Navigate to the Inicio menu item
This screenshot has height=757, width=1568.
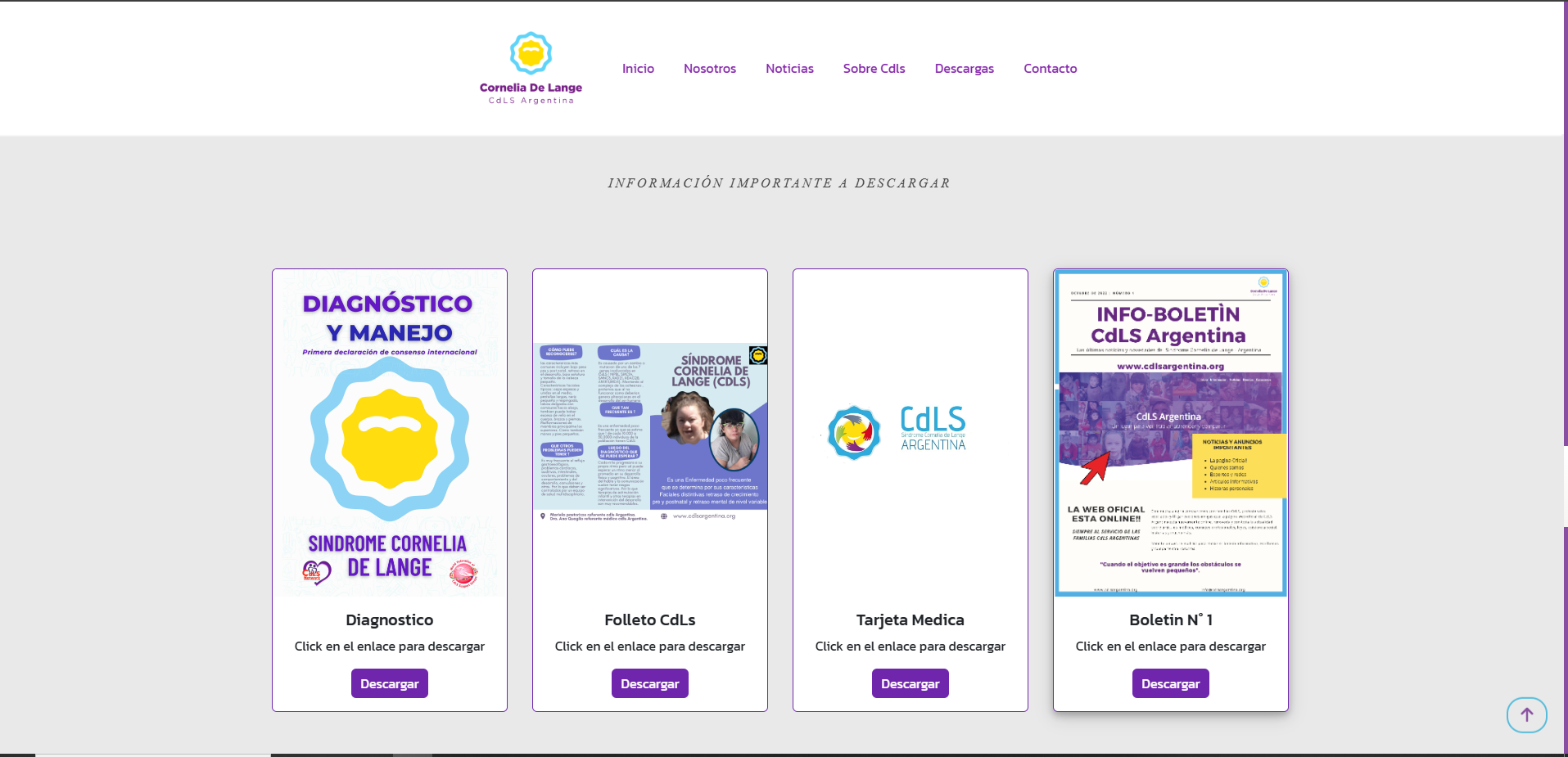[x=638, y=69]
